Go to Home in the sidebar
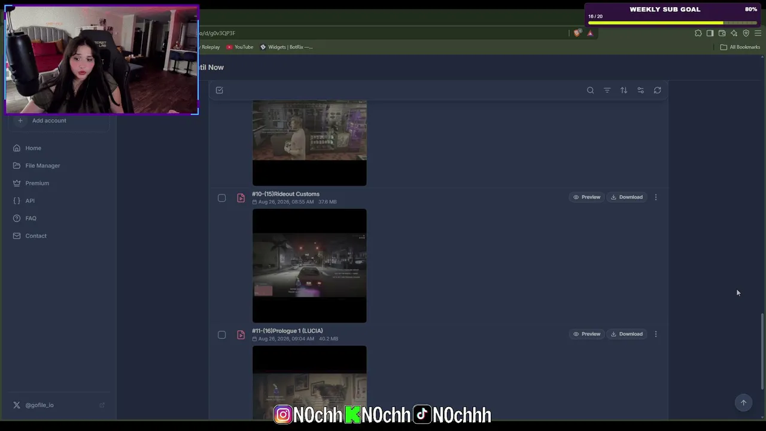The image size is (766, 431). pyautogui.click(x=33, y=148)
